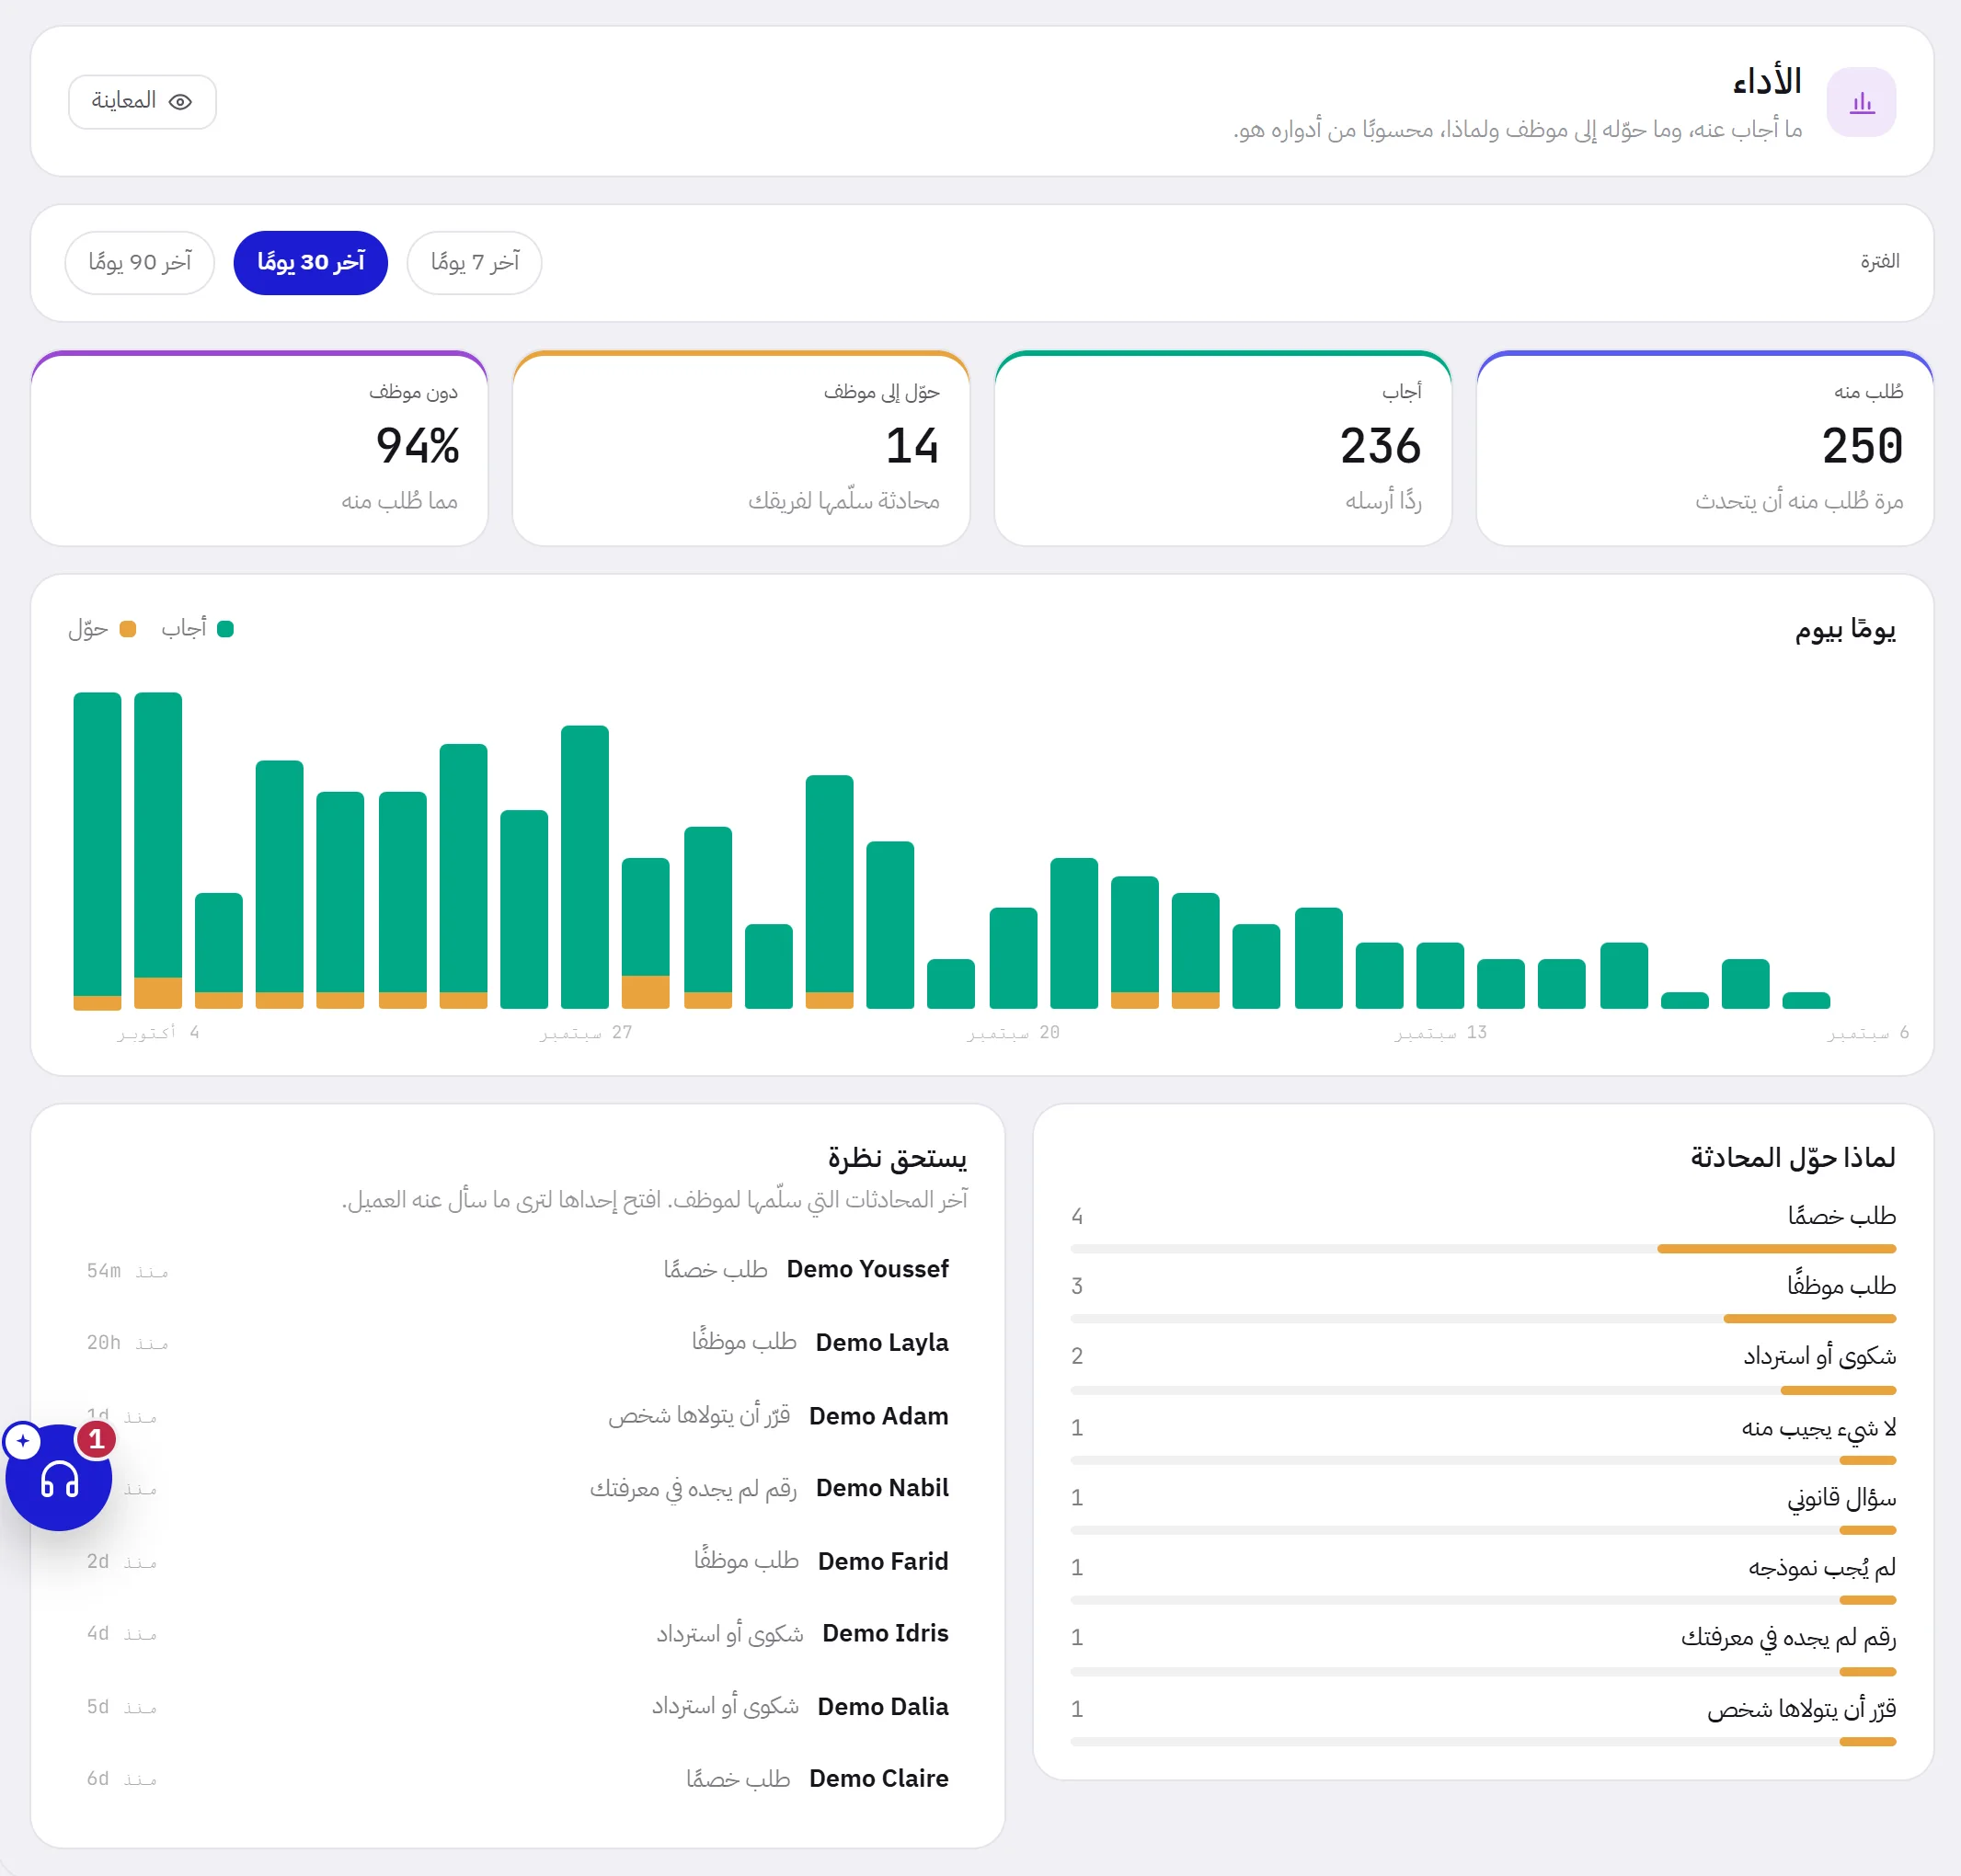
Task: Click the 6d timestamp on Claire row
Action: tap(121, 1779)
